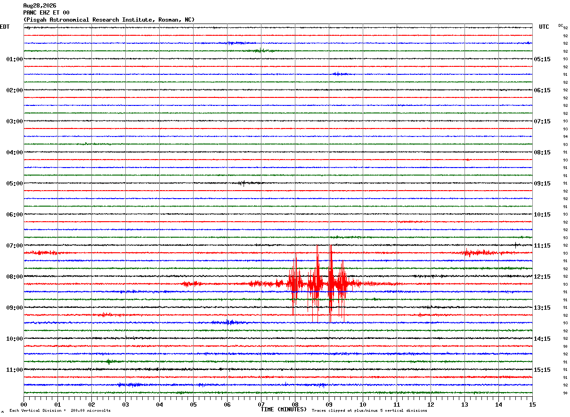Screen dimensions: 570x417
Task: Select the DC column header
Action: pyautogui.click(x=561, y=25)
